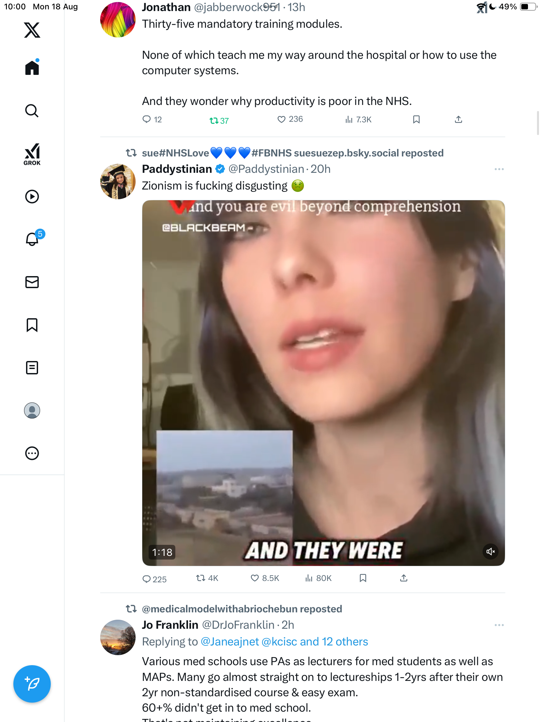Play the 1:18 video in Paddystinian's post
541x722 pixels.
(323, 383)
